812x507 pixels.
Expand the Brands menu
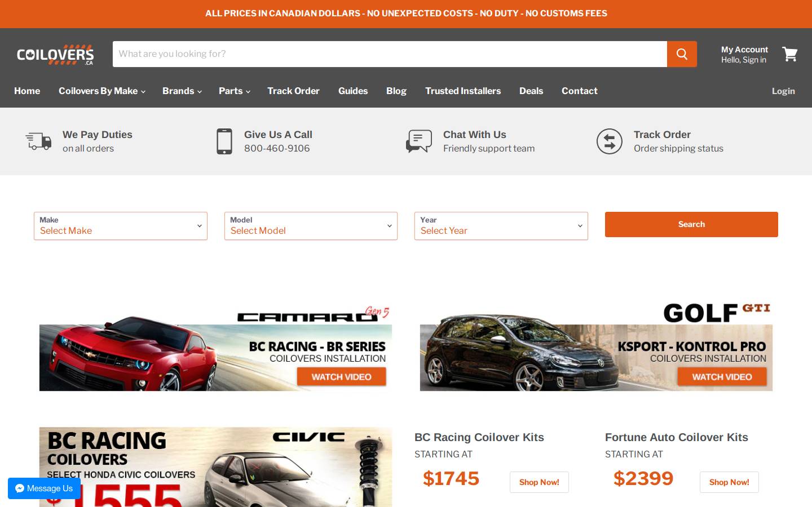(x=182, y=91)
